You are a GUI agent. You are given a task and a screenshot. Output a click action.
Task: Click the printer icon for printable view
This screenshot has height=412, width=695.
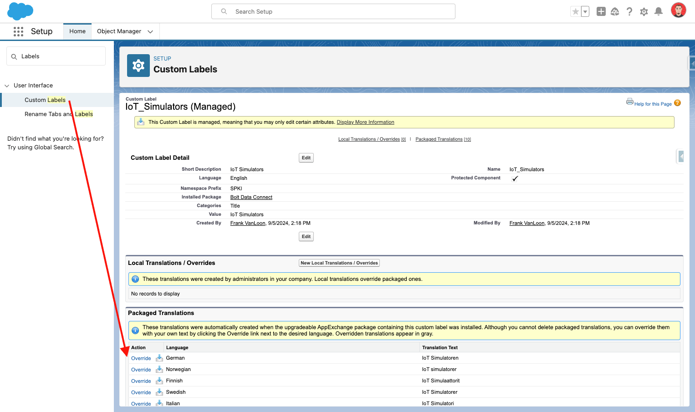[630, 102]
